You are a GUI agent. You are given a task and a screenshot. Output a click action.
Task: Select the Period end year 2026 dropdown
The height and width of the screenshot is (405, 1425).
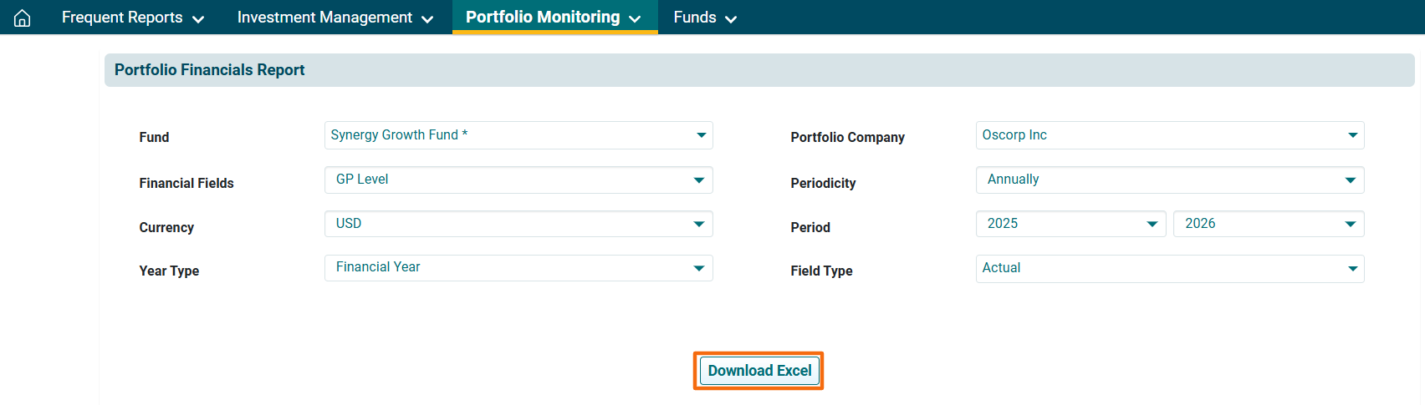[1268, 224]
